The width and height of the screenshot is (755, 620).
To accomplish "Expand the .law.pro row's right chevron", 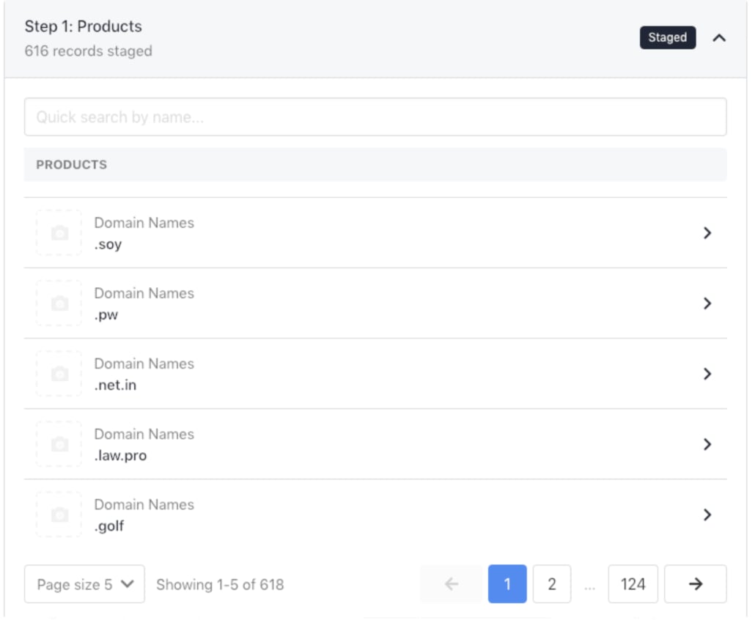I will click(x=707, y=444).
